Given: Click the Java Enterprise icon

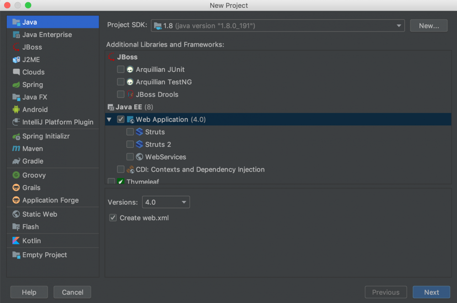Looking at the screenshot, I should [16, 35].
